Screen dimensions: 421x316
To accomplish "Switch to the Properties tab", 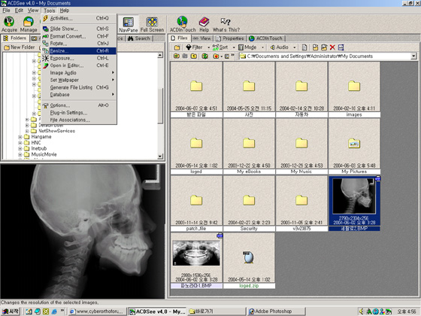I will (230, 38).
